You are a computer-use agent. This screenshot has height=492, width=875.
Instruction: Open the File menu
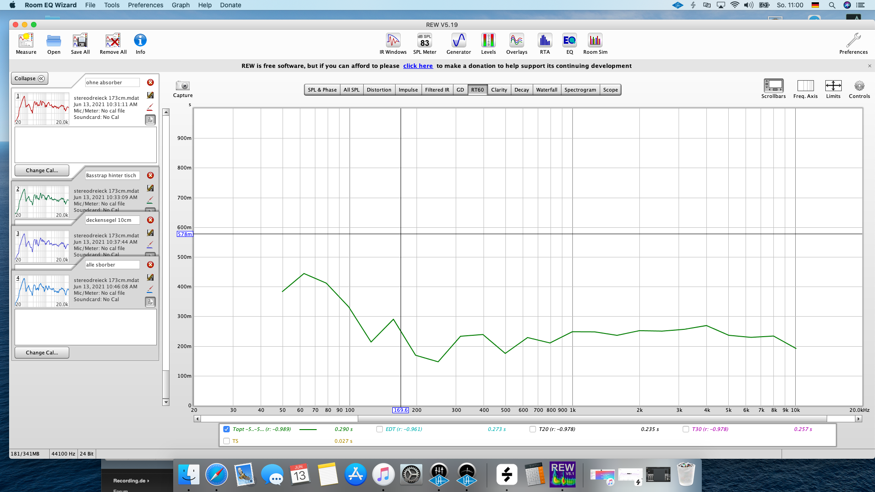click(90, 5)
